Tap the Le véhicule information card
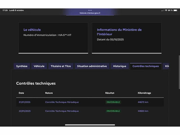180x135 pixels. [53, 38]
